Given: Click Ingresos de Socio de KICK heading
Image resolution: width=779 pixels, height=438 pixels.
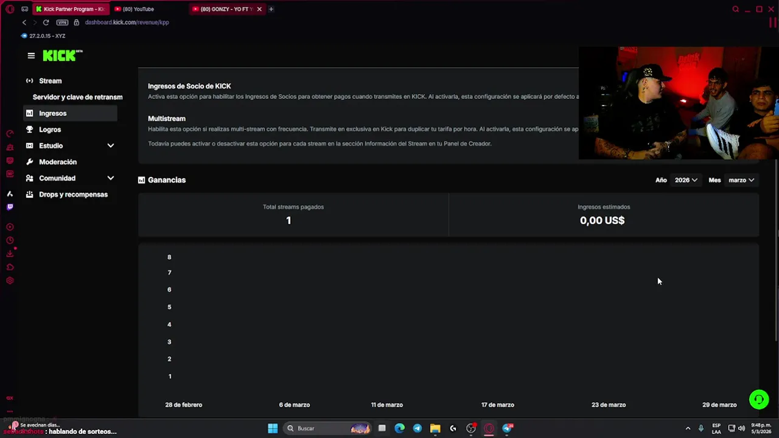Looking at the screenshot, I should (x=189, y=86).
